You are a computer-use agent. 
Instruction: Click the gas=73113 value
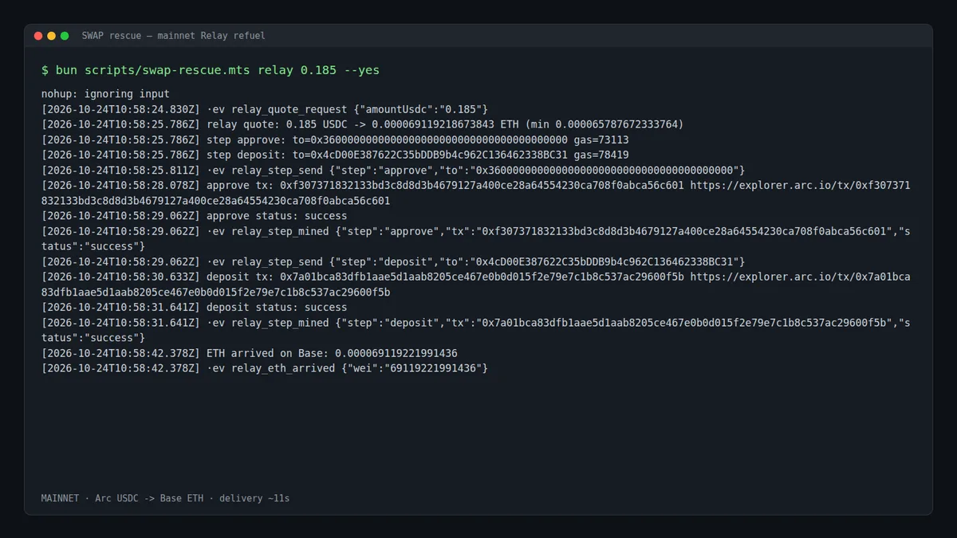[601, 139]
